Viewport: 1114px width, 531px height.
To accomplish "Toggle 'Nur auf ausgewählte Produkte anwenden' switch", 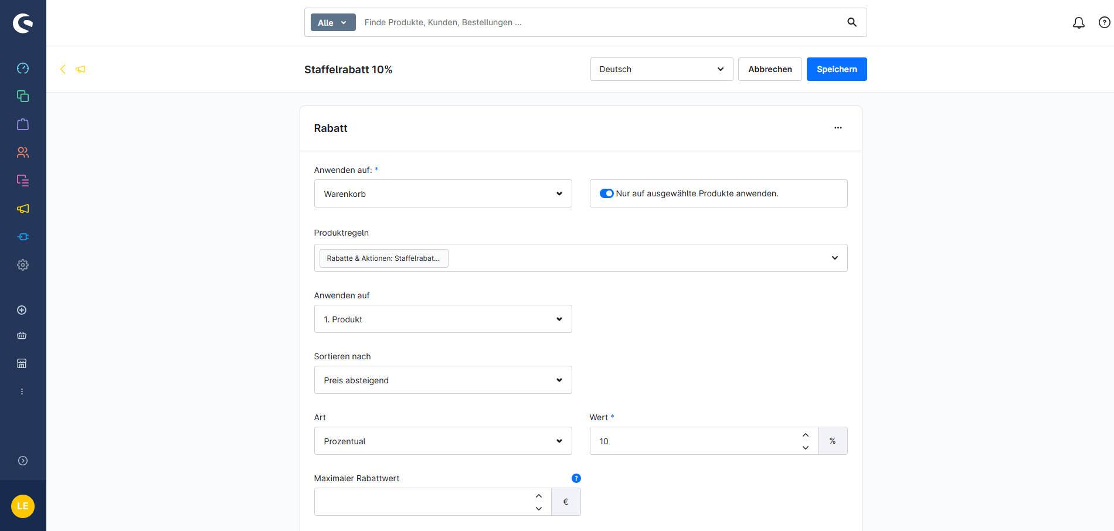I will point(606,193).
